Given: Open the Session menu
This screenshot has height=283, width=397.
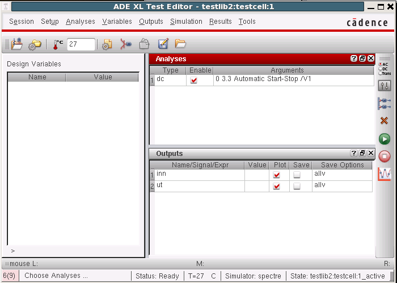Looking at the screenshot, I should 22,22.
